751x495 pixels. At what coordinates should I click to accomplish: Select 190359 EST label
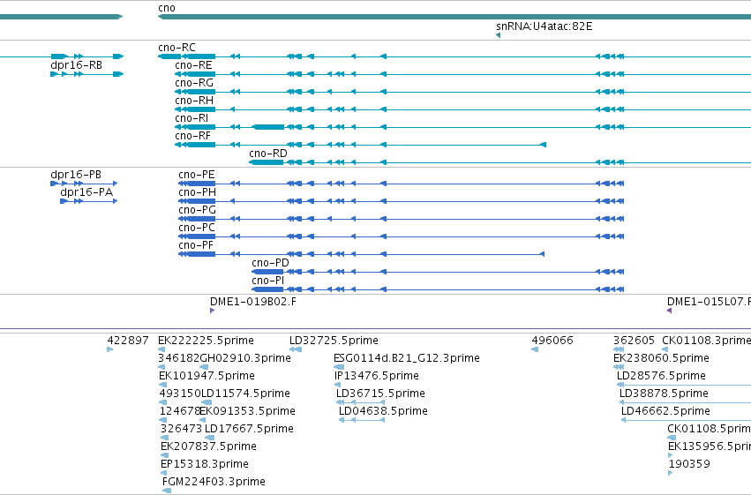pyautogui.click(x=689, y=465)
